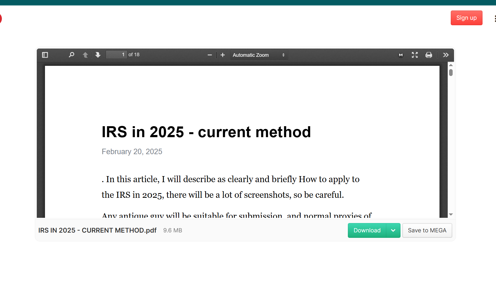Viewport: 496px width, 282px height.
Task: Select the February 20, 2025 date text
Action: [132, 151]
